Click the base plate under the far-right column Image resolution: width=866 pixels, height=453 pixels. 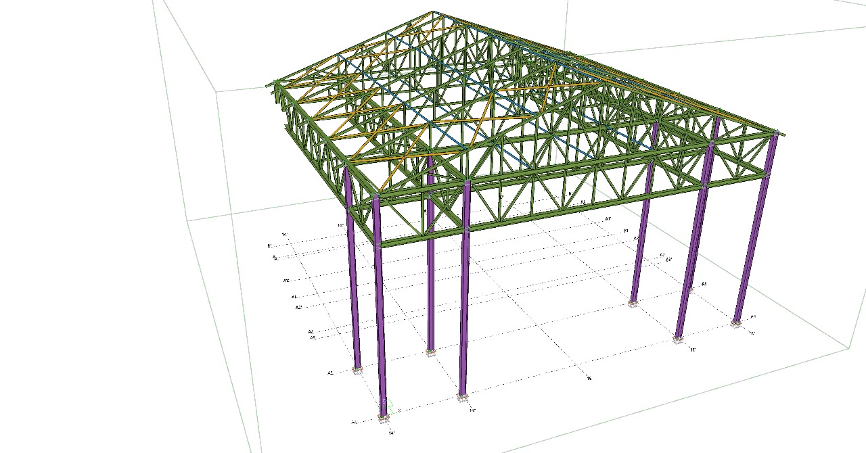pyautogui.click(x=736, y=324)
